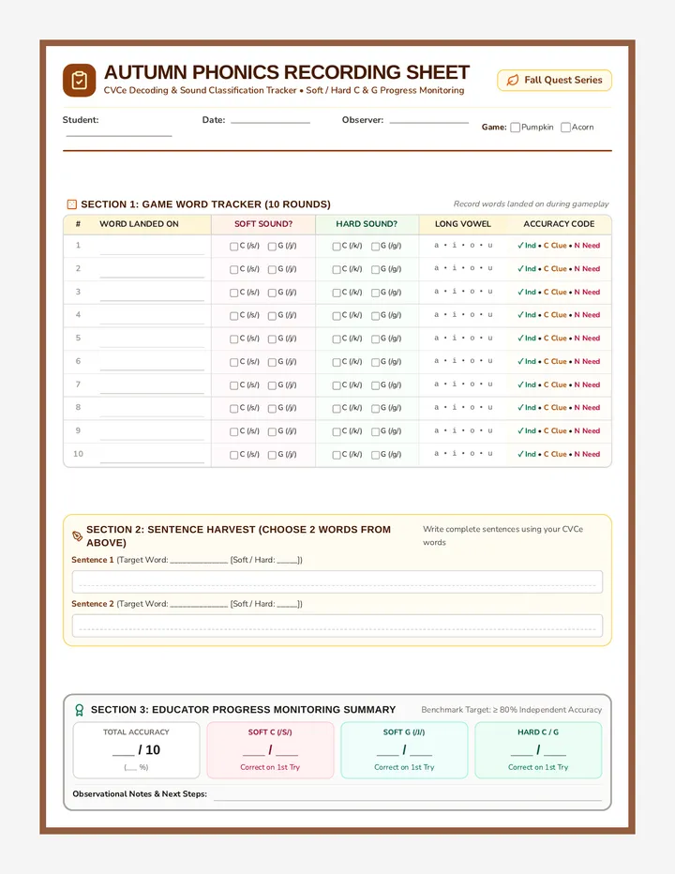The height and width of the screenshot is (874, 675).
Task: Click the C Clue accuracy code in row 2
Action: click(x=555, y=269)
